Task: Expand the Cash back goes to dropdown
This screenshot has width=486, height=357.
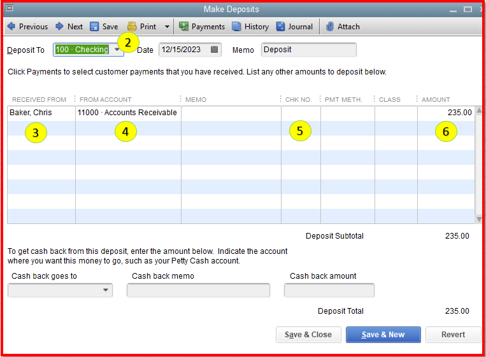Action: [x=106, y=290]
